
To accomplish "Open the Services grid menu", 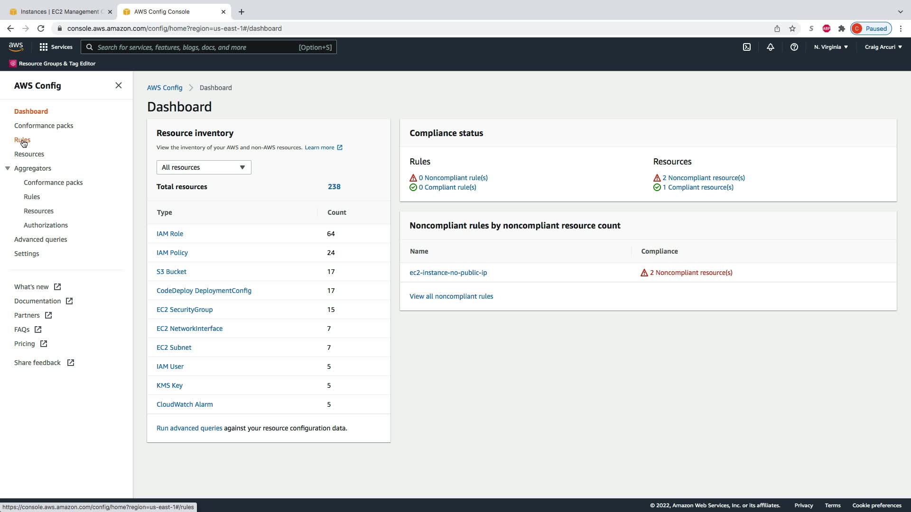I will (x=56, y=47).
